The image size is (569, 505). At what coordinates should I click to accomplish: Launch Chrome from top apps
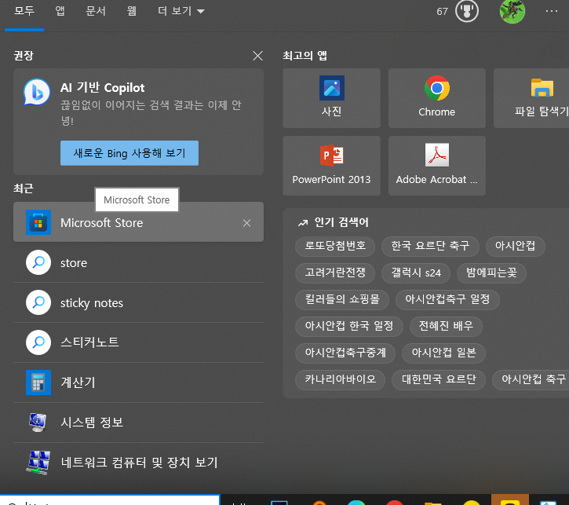coord(437,98)
